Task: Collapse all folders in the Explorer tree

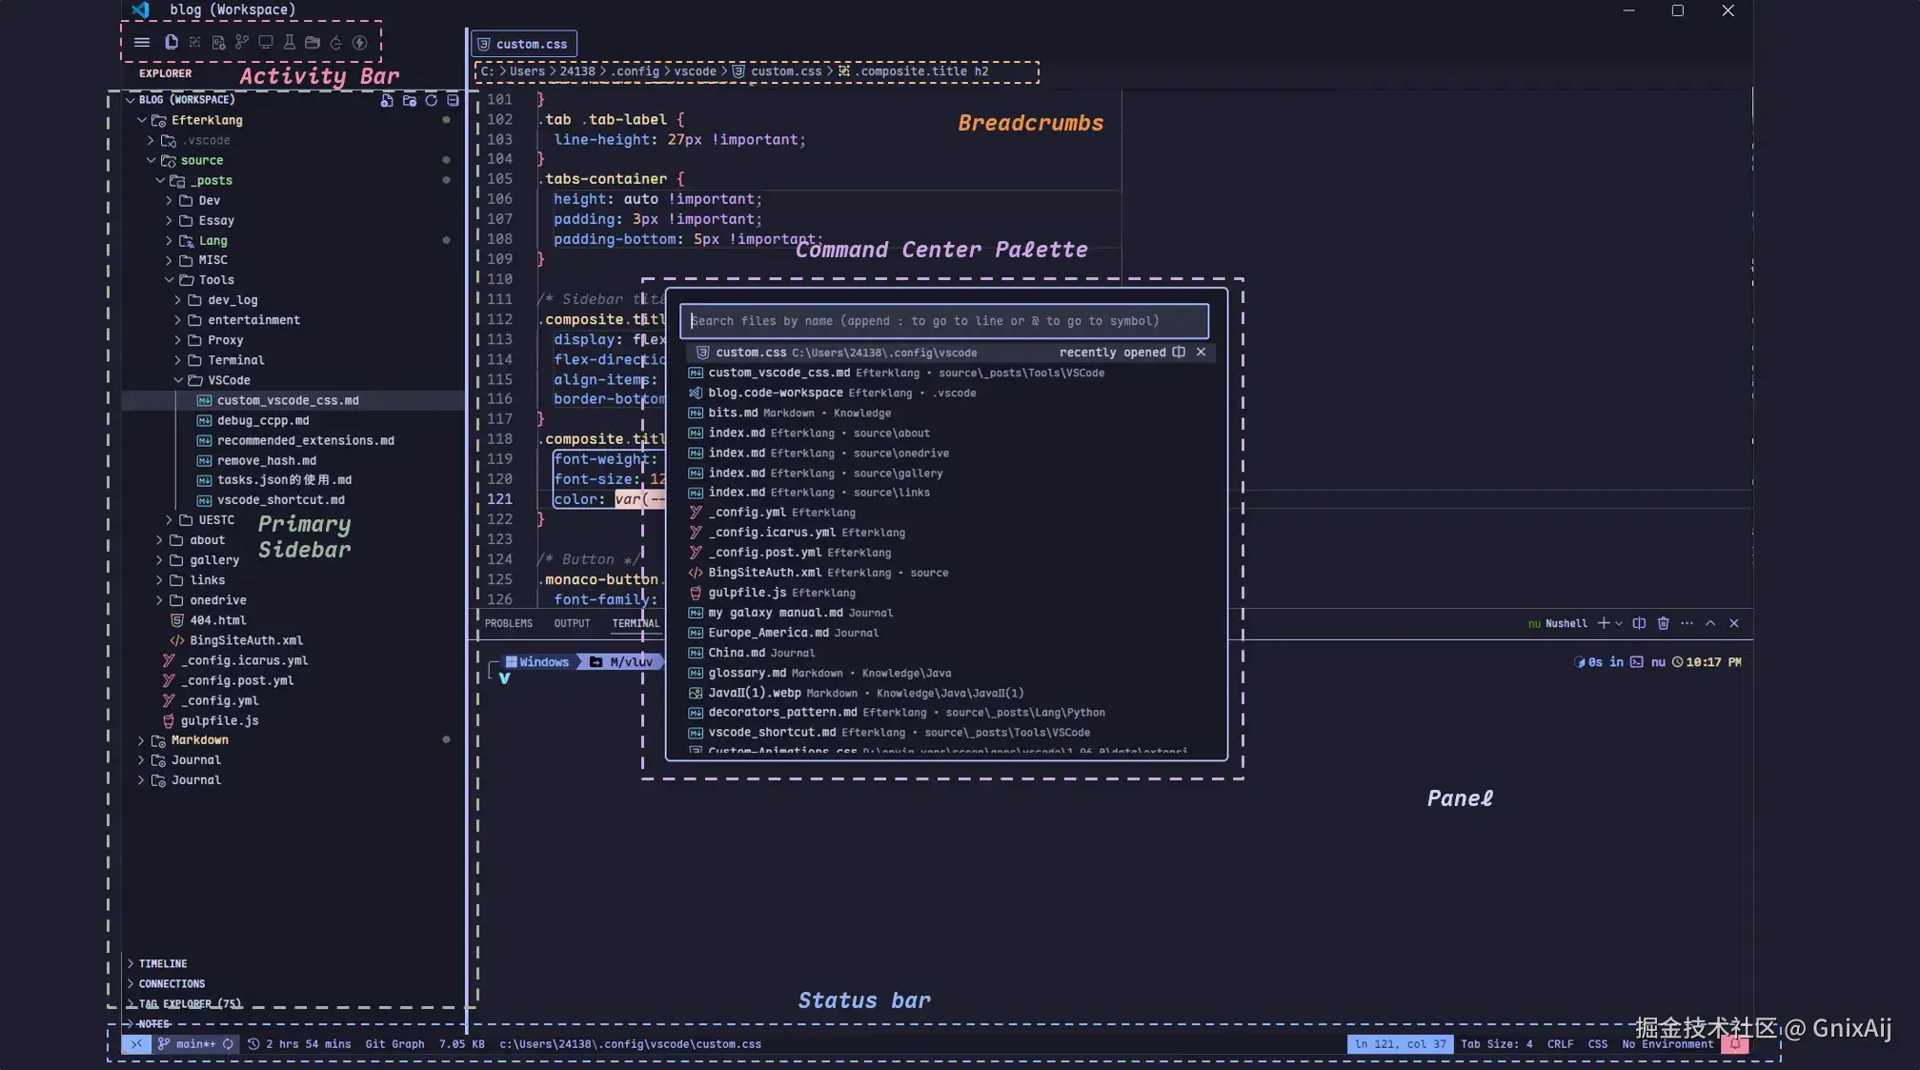Action: pos(453,100)
